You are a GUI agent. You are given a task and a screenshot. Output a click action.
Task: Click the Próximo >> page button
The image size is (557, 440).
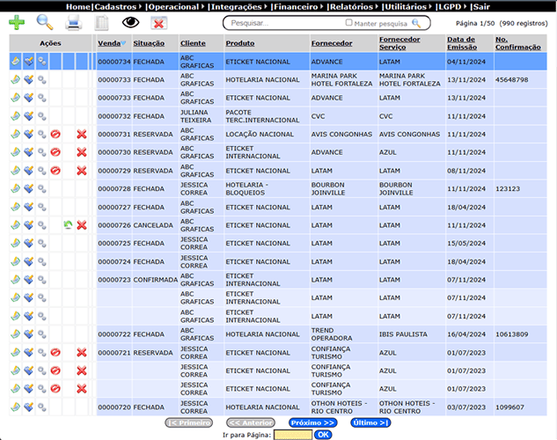pos(312,422)
